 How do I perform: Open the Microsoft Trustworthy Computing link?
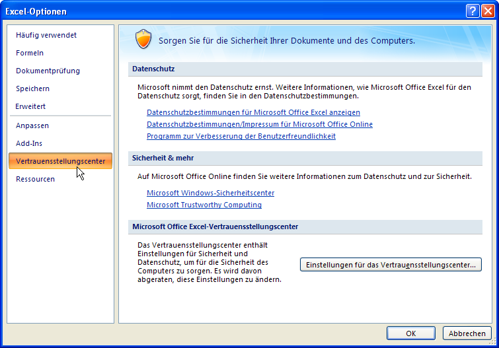click(x=204, y=205)
